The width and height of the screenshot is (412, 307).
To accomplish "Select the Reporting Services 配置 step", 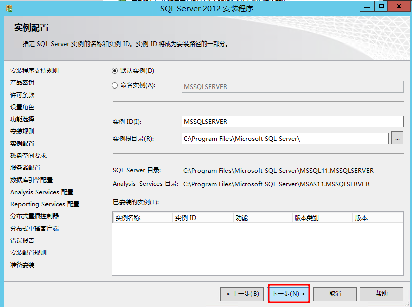I will point(44,204).
